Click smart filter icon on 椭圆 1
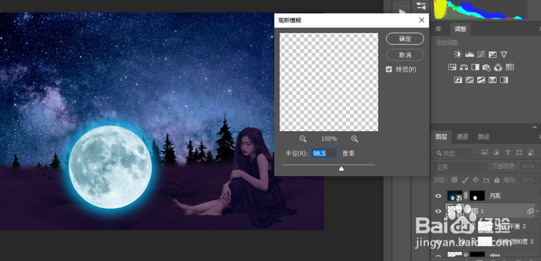This screenshot has height=261, width=541. click(x=530, y=211)
